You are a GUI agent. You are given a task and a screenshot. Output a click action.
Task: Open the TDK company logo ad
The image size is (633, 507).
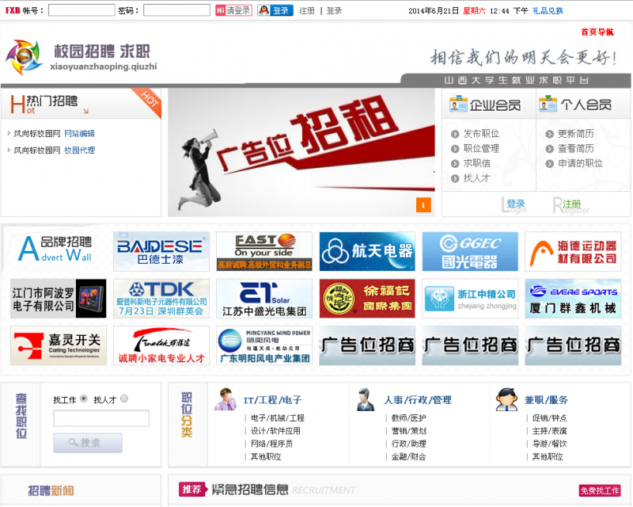161,298
